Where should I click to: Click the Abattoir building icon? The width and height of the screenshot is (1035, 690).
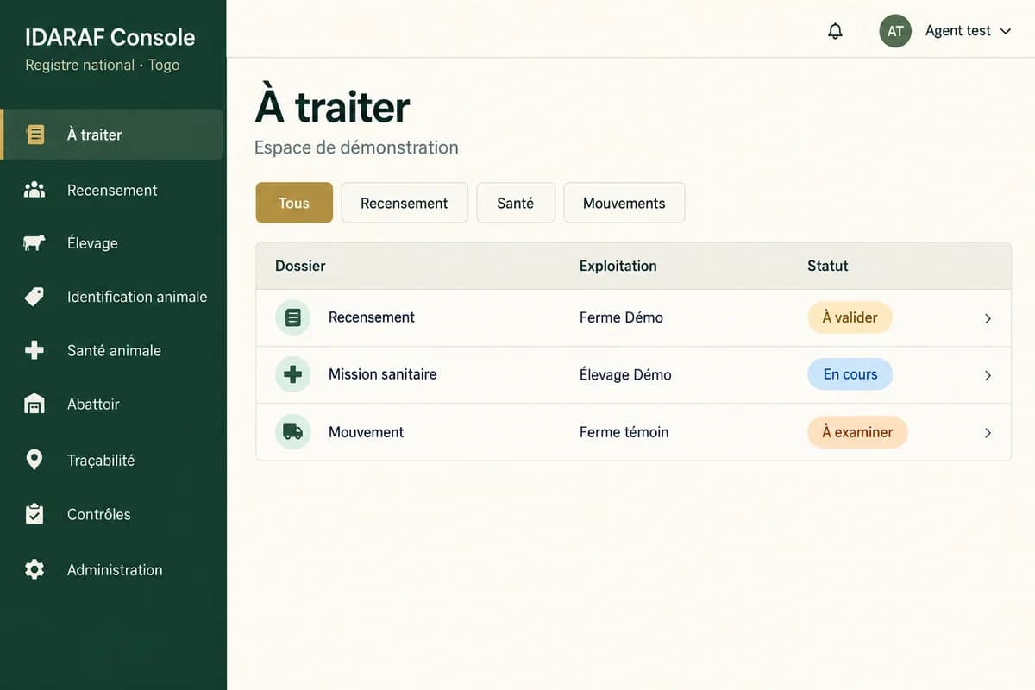[x=34, y=404]
